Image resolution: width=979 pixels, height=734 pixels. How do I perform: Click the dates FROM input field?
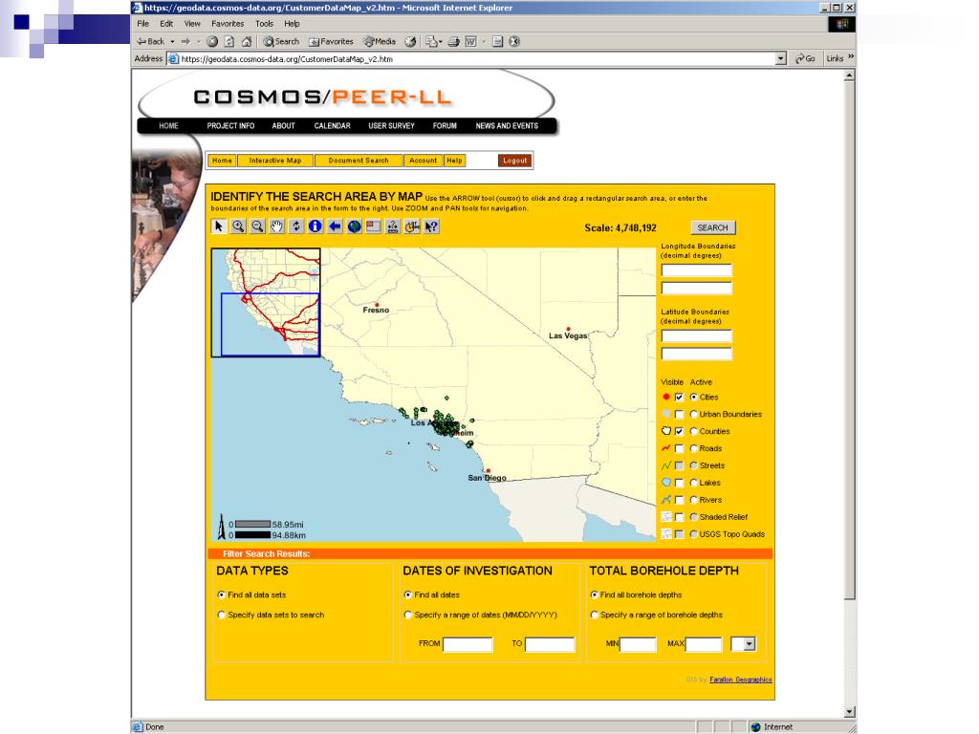pyautogui.click(x=468, y=644)
